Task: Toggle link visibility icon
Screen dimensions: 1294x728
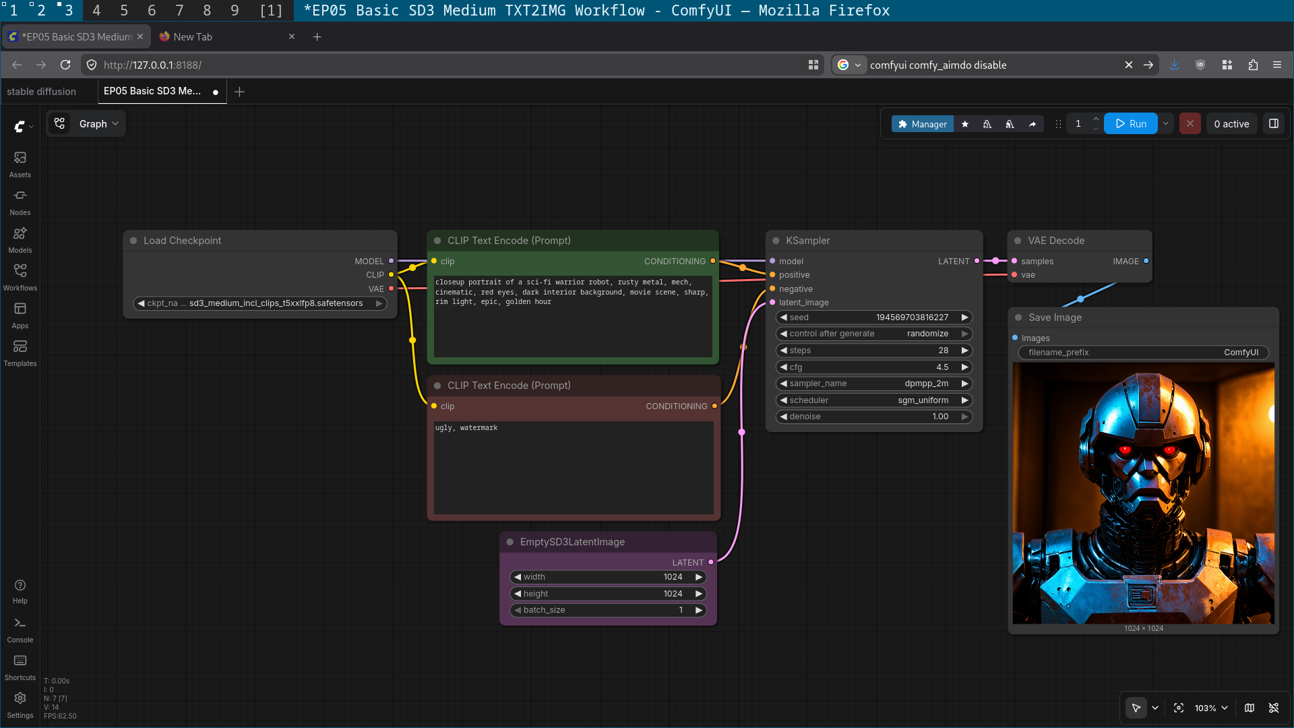Action: click(1274, 708)
